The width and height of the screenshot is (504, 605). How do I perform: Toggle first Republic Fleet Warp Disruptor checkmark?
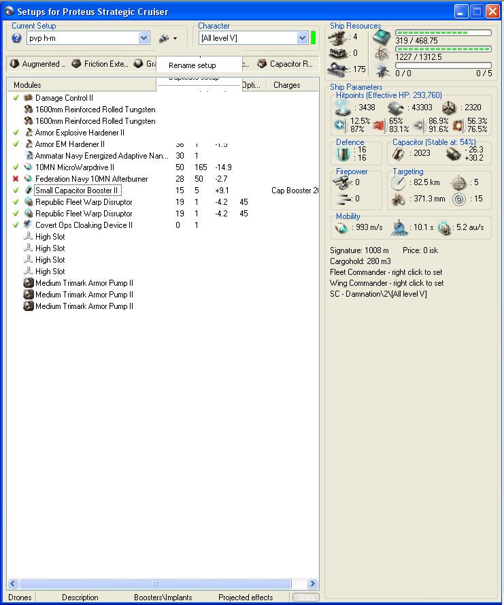16,202
